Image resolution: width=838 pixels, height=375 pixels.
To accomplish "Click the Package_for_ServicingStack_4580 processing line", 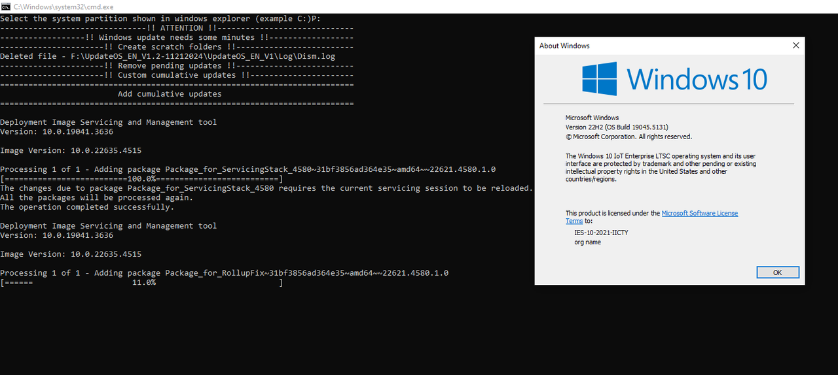I will pos(247,169).
